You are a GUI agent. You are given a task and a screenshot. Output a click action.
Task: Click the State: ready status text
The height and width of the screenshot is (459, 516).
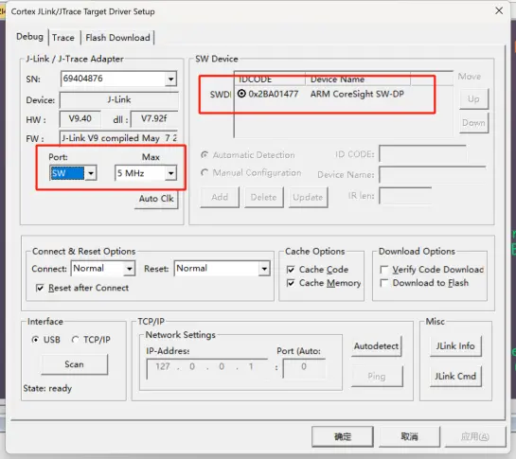pyautogui.click(x=47, y=389)
